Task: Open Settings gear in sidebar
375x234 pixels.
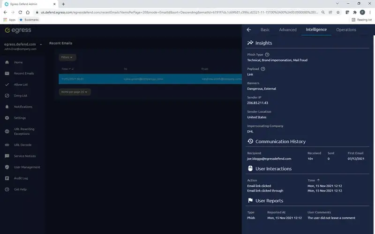Action: pos(20,118)
